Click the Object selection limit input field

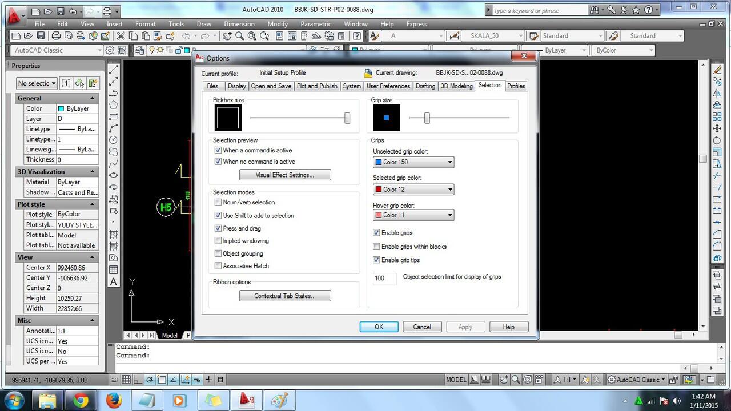click(385, 278)
